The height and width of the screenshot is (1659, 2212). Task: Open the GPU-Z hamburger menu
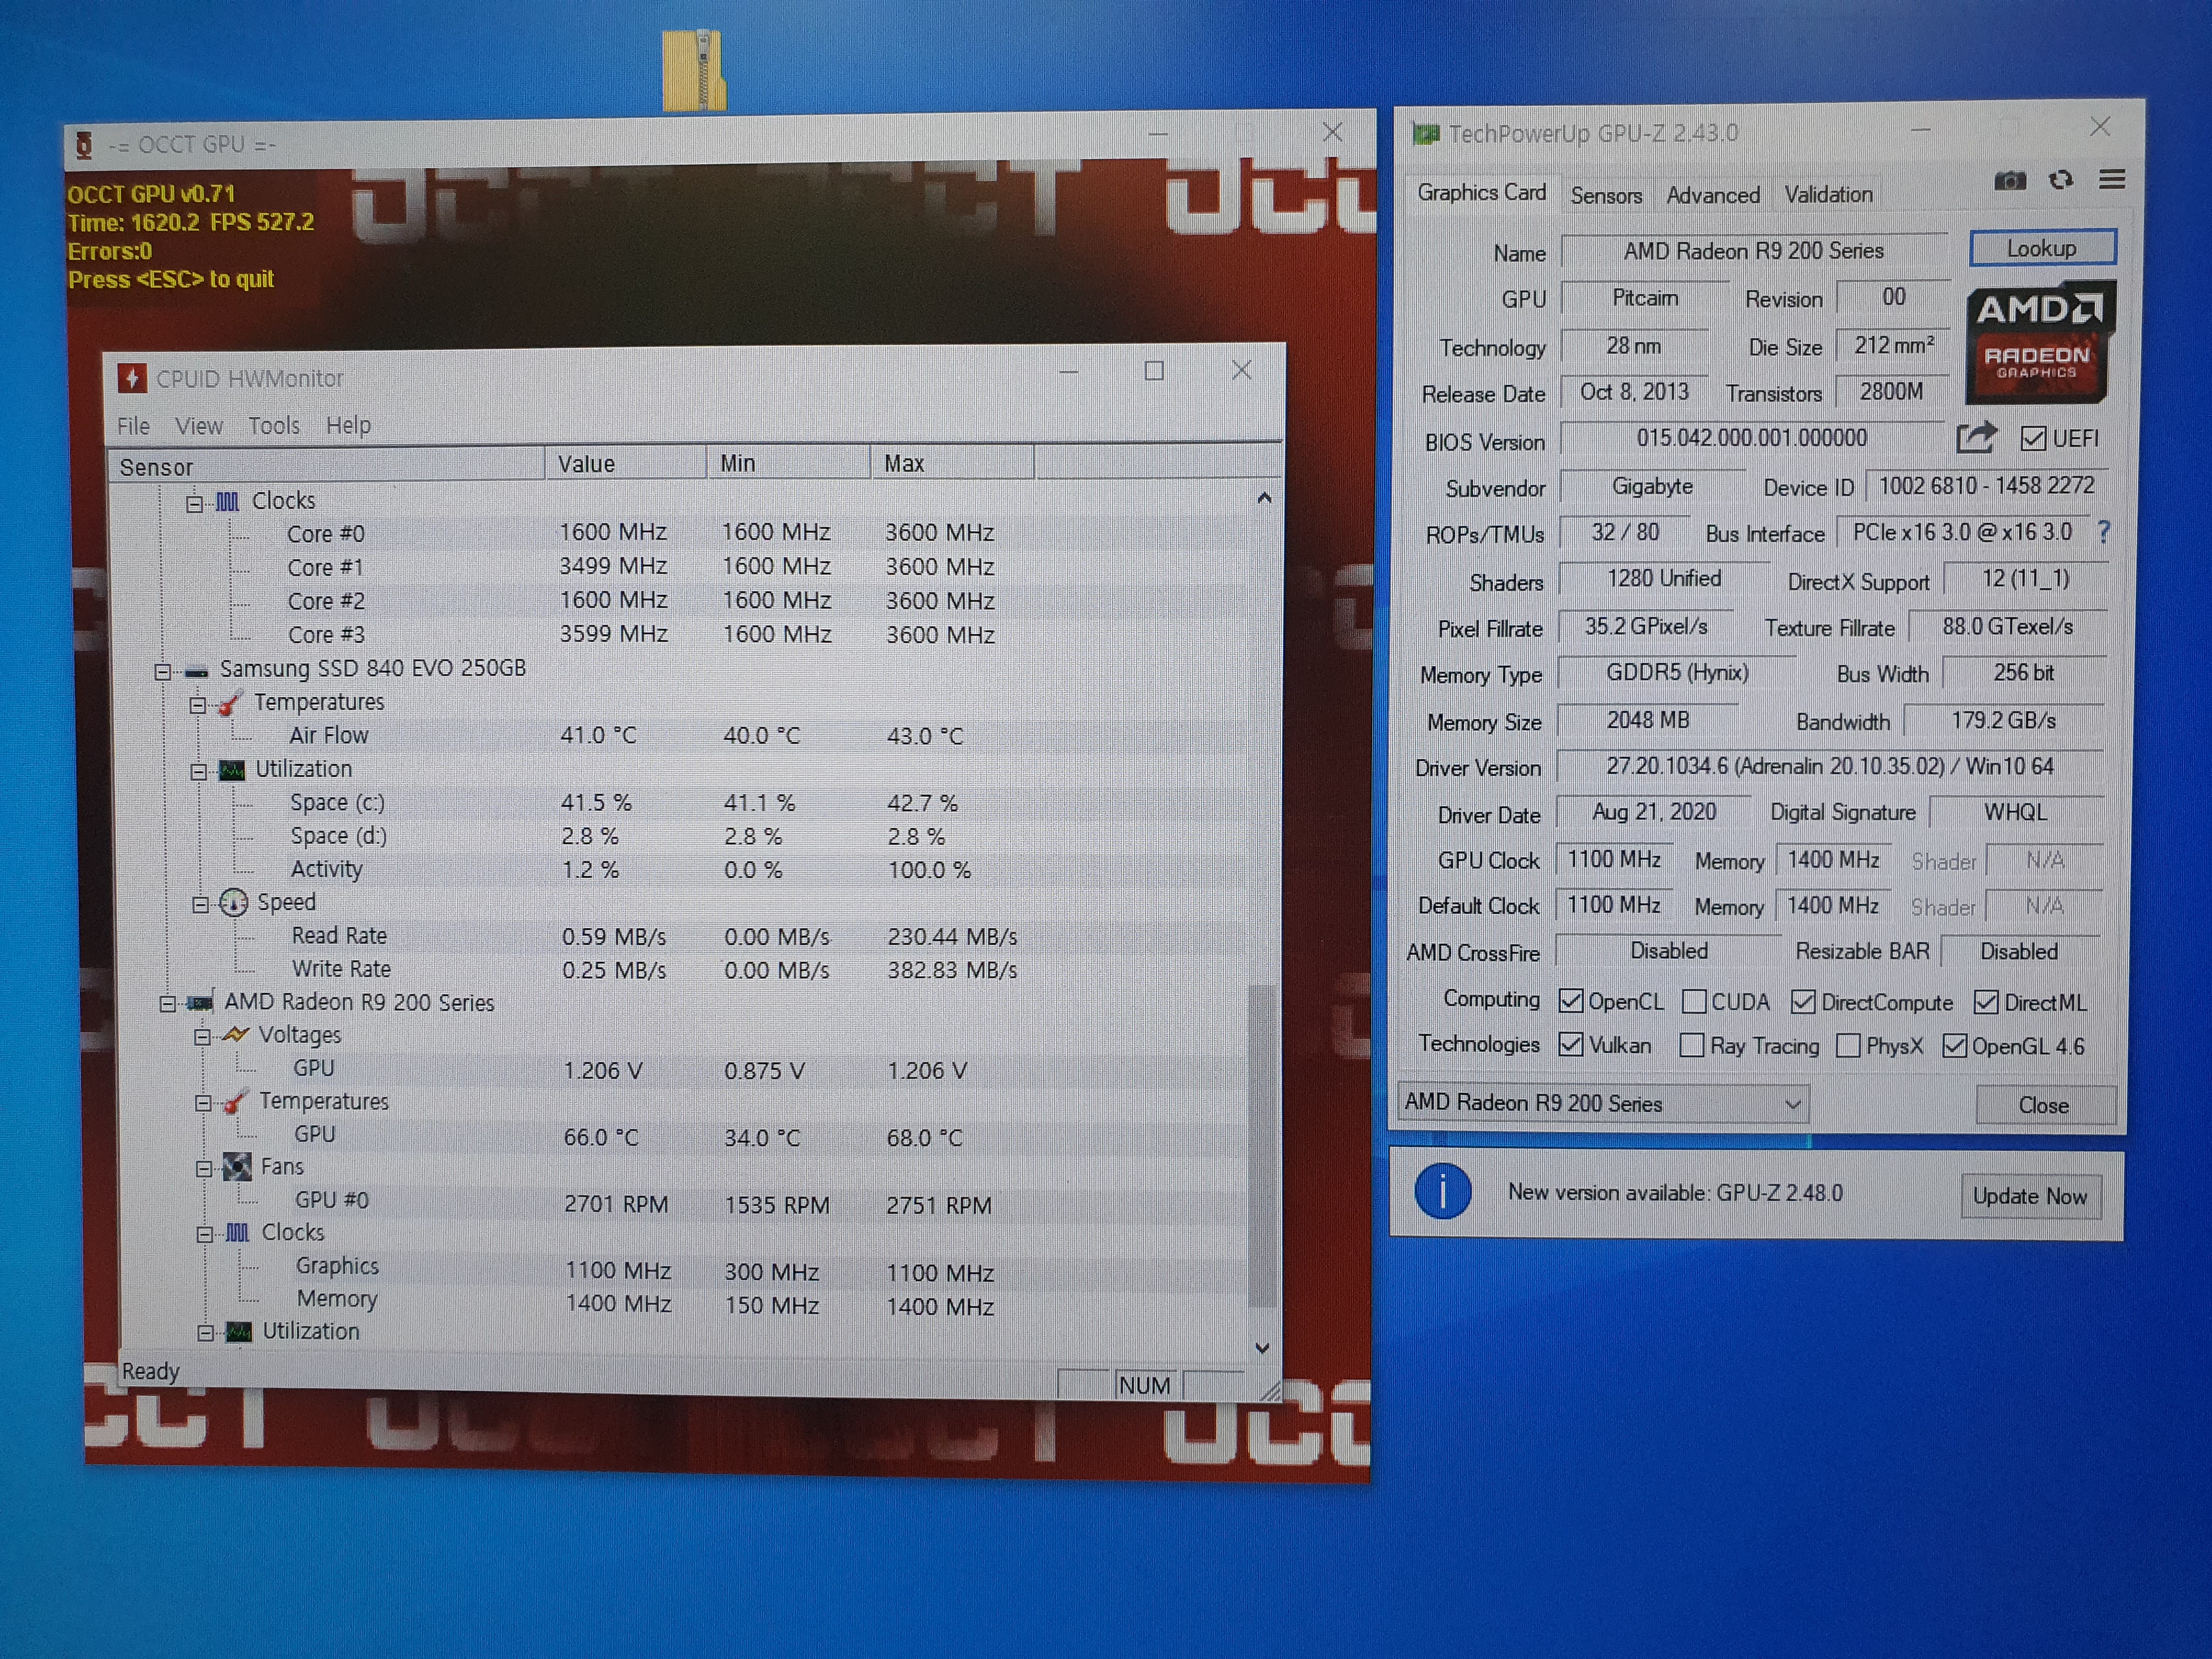2112,180
